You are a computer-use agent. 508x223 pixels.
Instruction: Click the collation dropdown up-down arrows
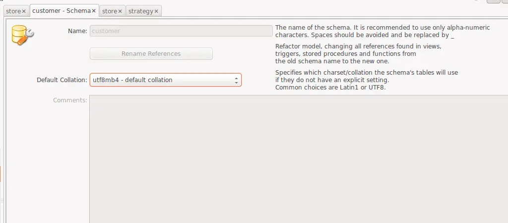236,80
